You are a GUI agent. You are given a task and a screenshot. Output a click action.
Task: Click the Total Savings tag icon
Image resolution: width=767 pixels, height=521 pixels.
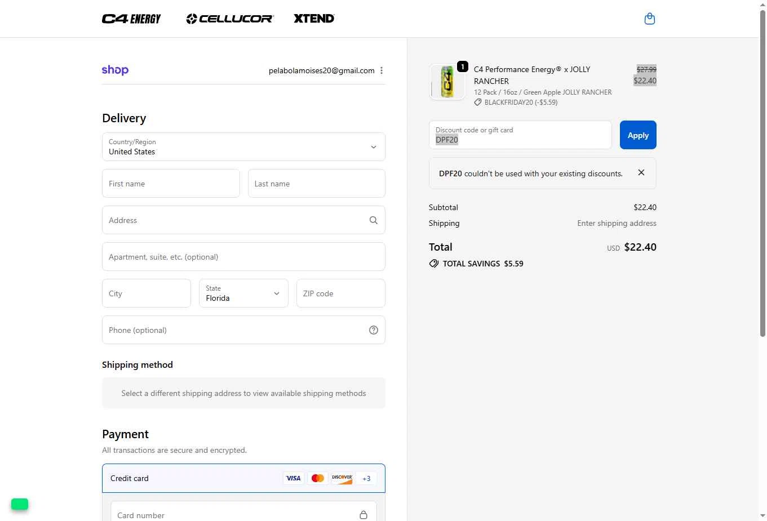[x=434, y=264]
